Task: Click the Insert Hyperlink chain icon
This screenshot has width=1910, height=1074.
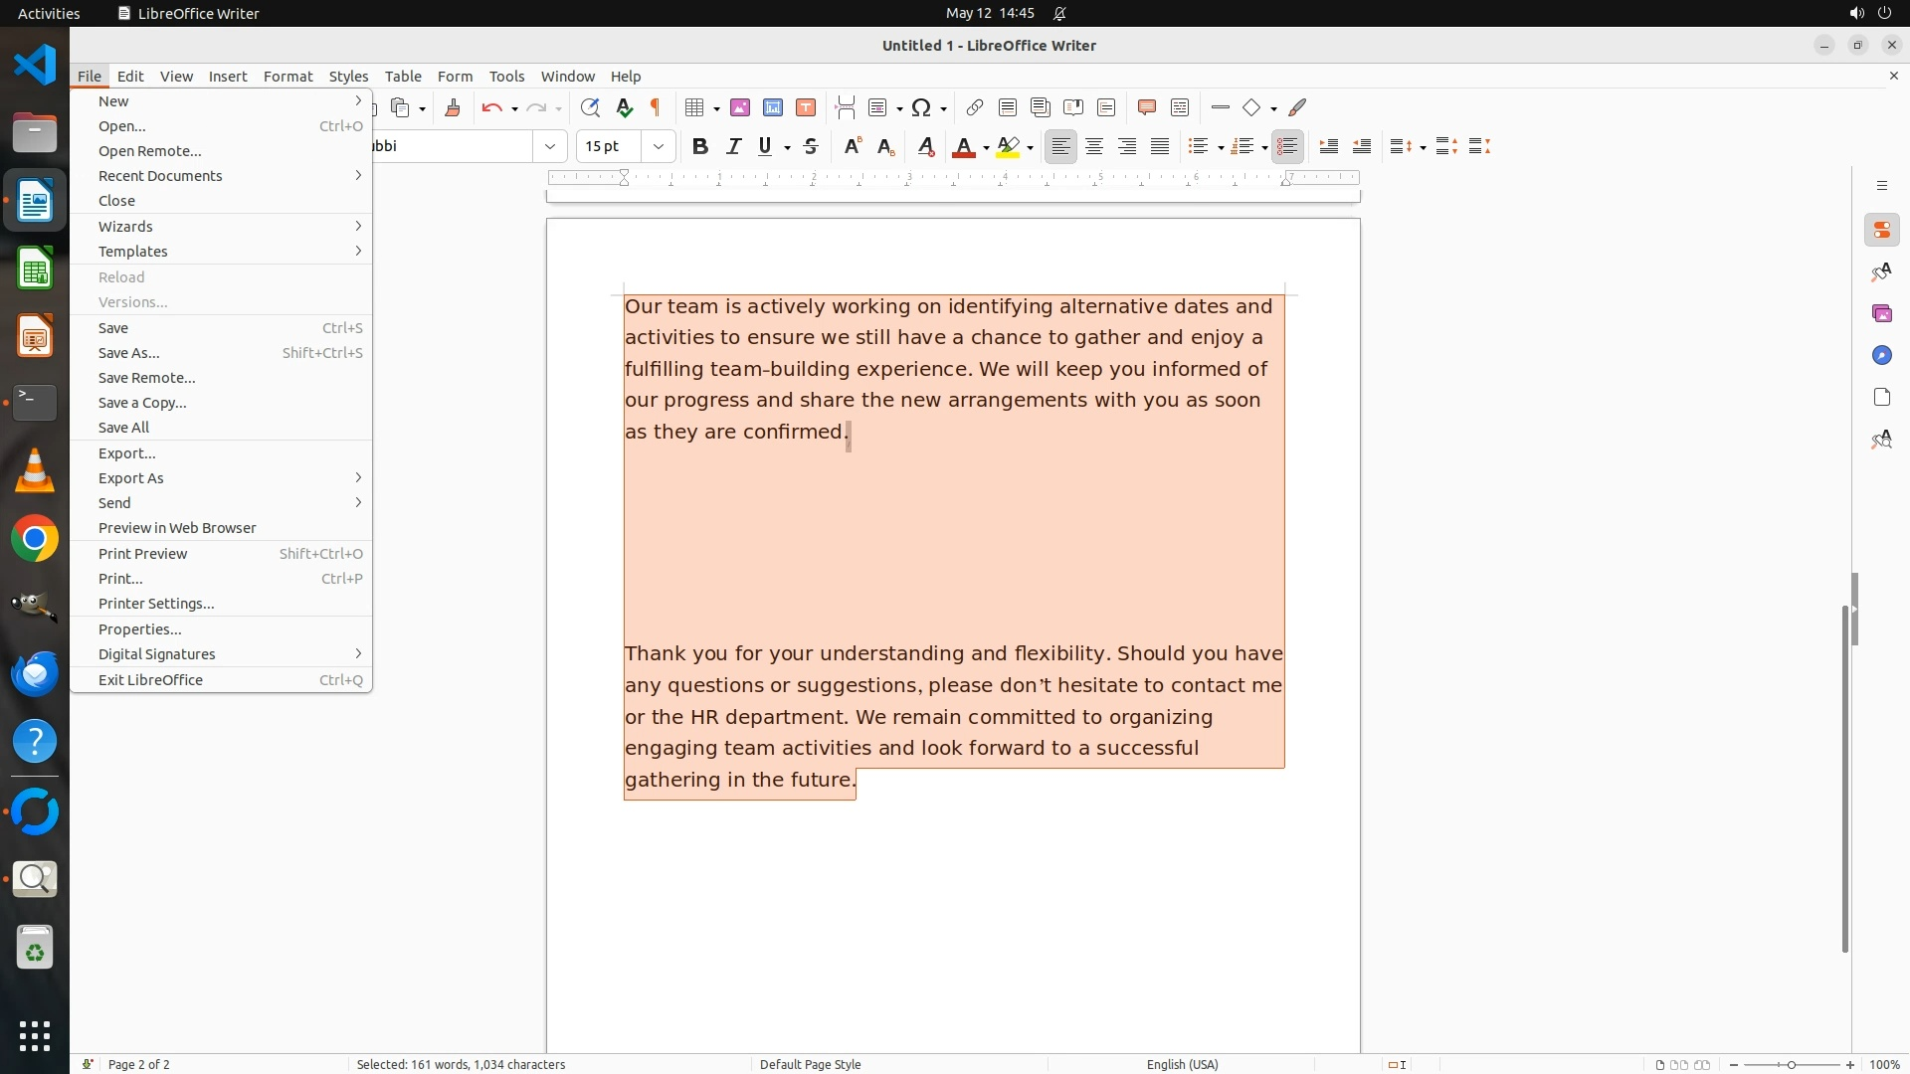Action: (975, 107)
